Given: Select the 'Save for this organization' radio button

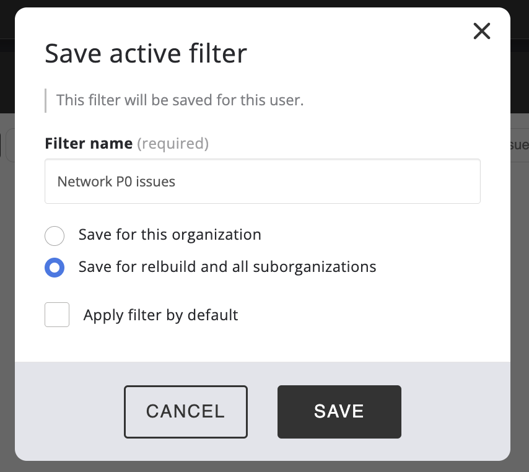Looking at the screenshot, I should point(55,235).
